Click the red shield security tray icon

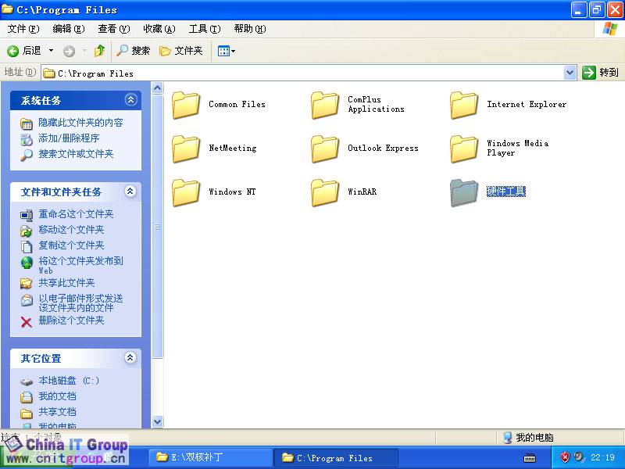click(565, 457)
